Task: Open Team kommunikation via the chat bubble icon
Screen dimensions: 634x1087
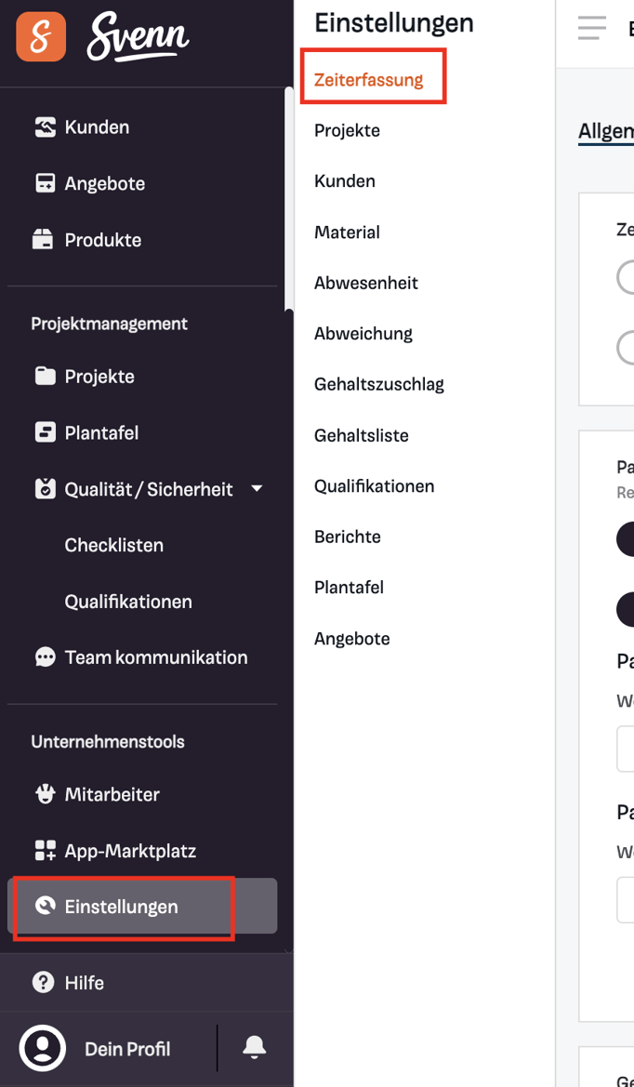Action: pos(45,657)
